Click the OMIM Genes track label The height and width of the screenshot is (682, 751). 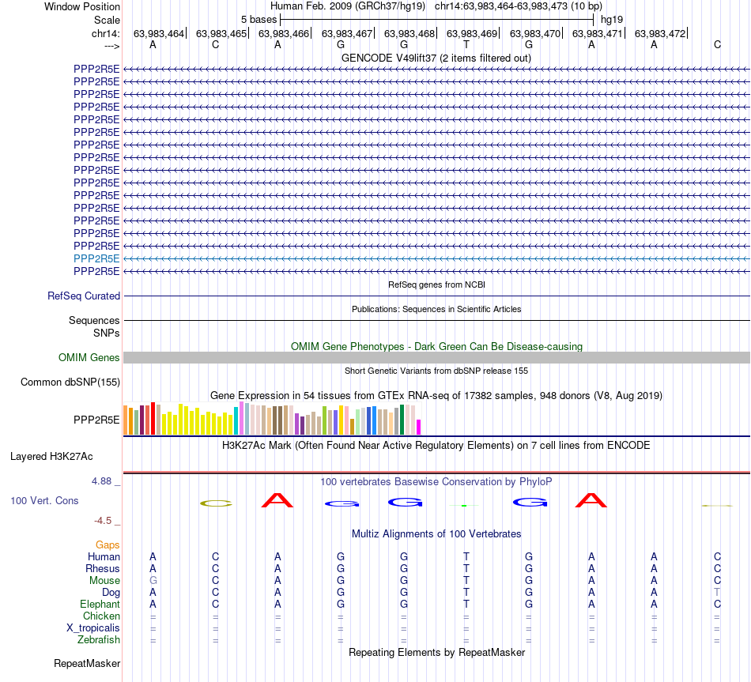click(x=89, y=358)
